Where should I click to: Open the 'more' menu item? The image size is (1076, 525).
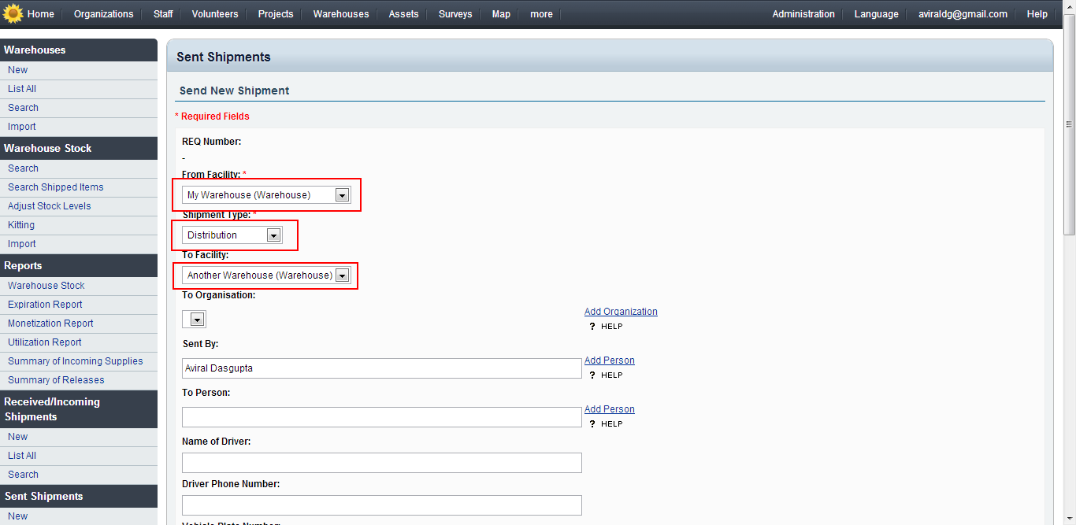coord(541,14)
